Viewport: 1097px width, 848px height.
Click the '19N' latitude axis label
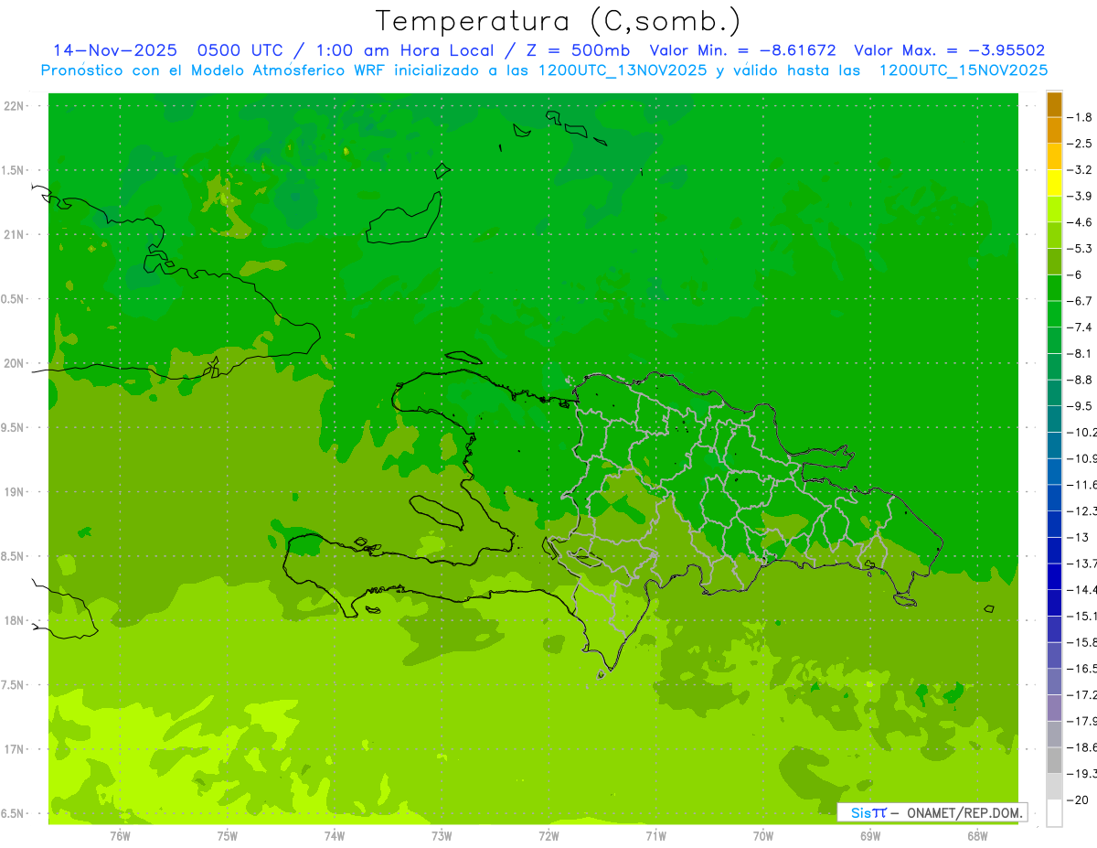click(15, 492)
